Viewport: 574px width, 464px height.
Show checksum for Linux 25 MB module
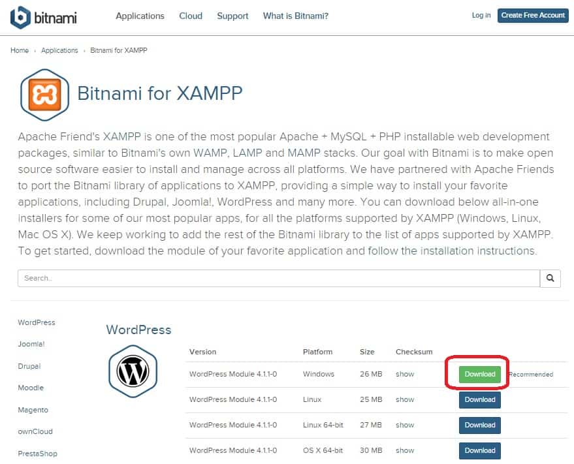click(404, 399)
